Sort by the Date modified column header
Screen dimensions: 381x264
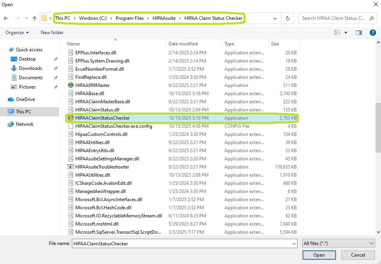[183, 44]
